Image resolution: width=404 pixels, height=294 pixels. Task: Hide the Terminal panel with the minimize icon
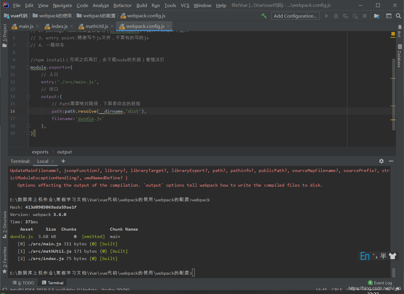click(391, 161)
